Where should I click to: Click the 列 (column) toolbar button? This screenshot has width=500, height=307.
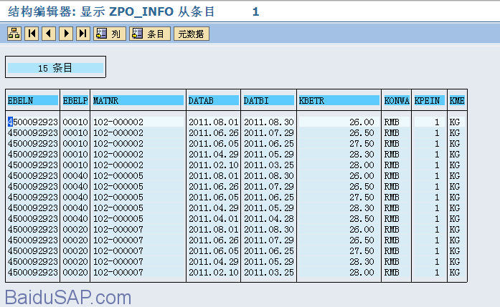pos(109,34)
